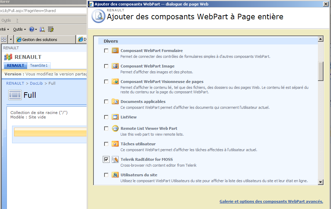331x209 pixels.
Task: Click the Composant WebPart Image icon
Action: click(115, 66)
